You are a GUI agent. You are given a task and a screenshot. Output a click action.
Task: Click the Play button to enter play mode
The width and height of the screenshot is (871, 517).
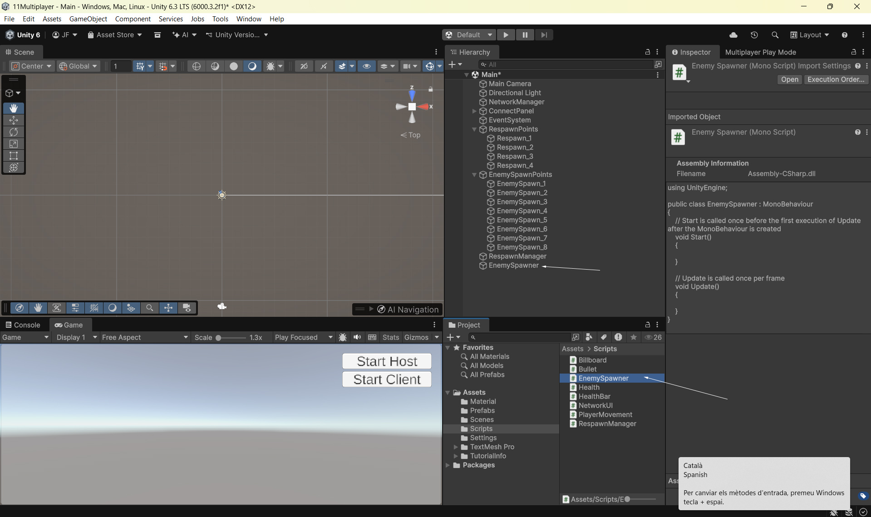click(x=506, y=35)
